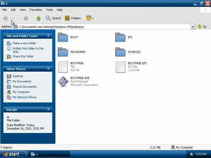Click the My Network Places icon
Image resolution: width=211 pixels, height=158 pixels.
pyautogui.click(x=9, y=97)
